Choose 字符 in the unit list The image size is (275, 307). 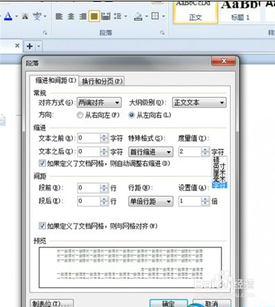click(x=220, y=185)
